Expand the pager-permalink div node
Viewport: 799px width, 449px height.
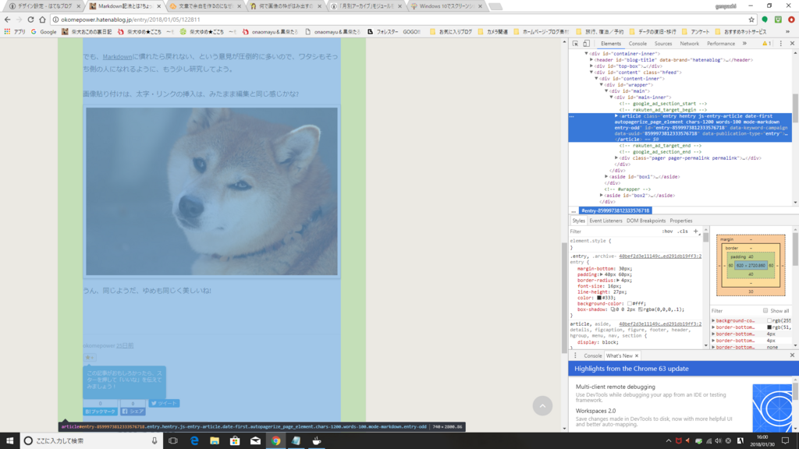[616, 157]
